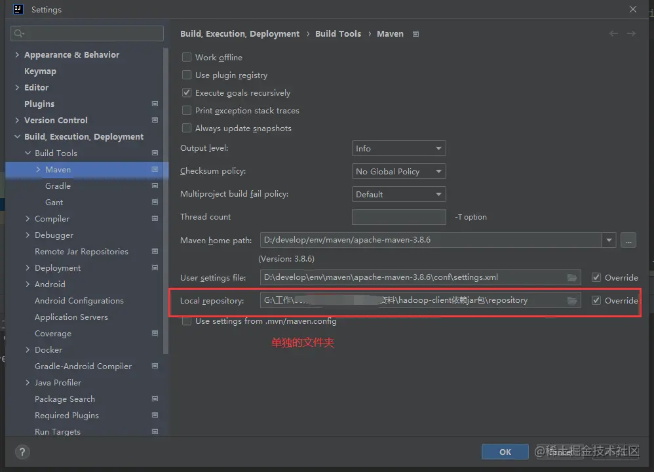Click the search icon in settings search
The height and width of the screenshot is (472, 654).
point(19,33)
